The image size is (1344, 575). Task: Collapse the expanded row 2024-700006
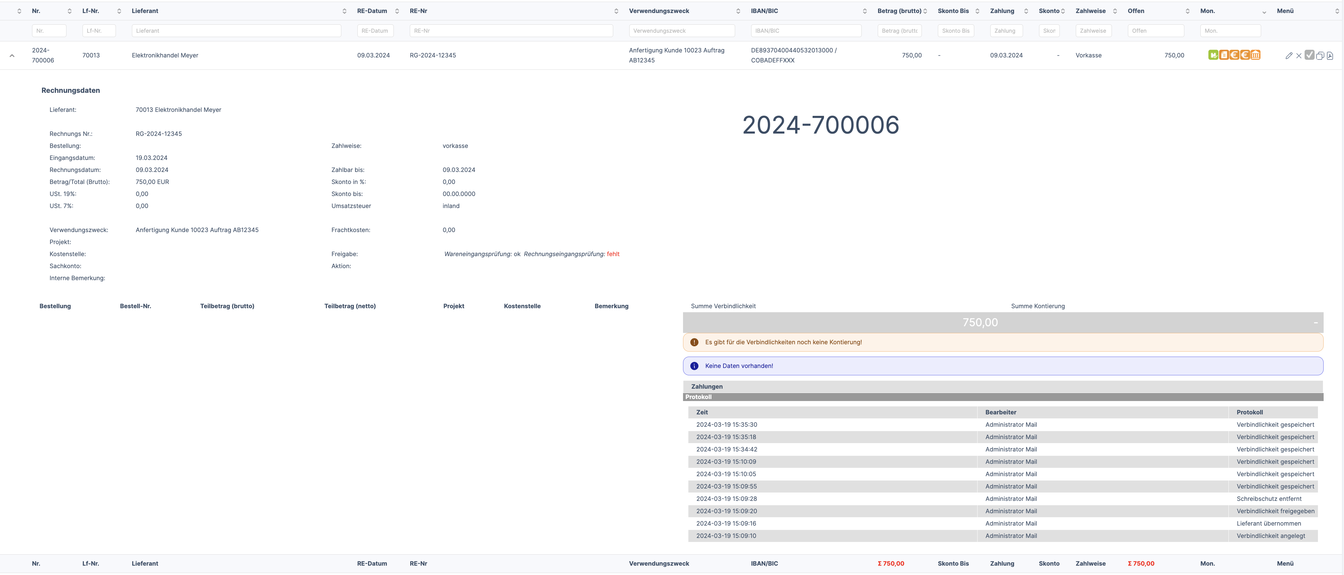(12, 55)
